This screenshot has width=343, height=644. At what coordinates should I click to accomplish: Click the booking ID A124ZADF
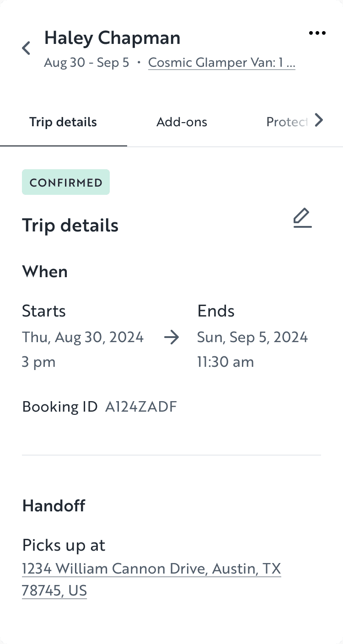click(140, 406)
